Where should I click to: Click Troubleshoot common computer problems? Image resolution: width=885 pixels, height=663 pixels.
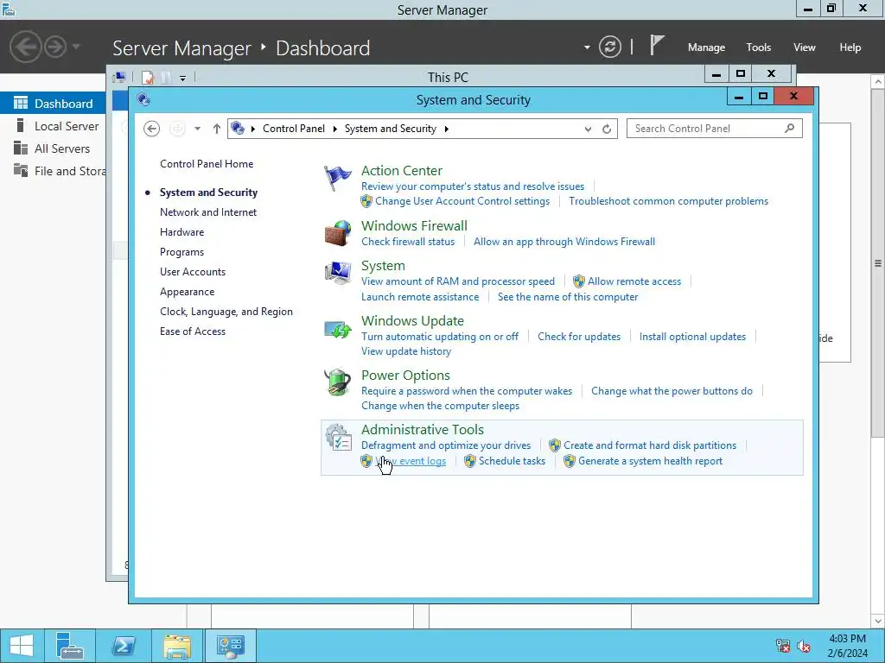pyautogui.click(x=668, y=201)
